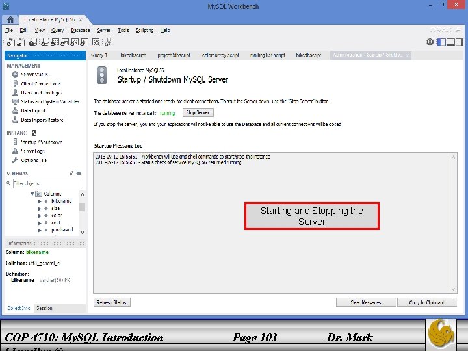This screenshot has height=351, width=468.
Task: Open Status and System Variables
Action: tap(50, 102)
